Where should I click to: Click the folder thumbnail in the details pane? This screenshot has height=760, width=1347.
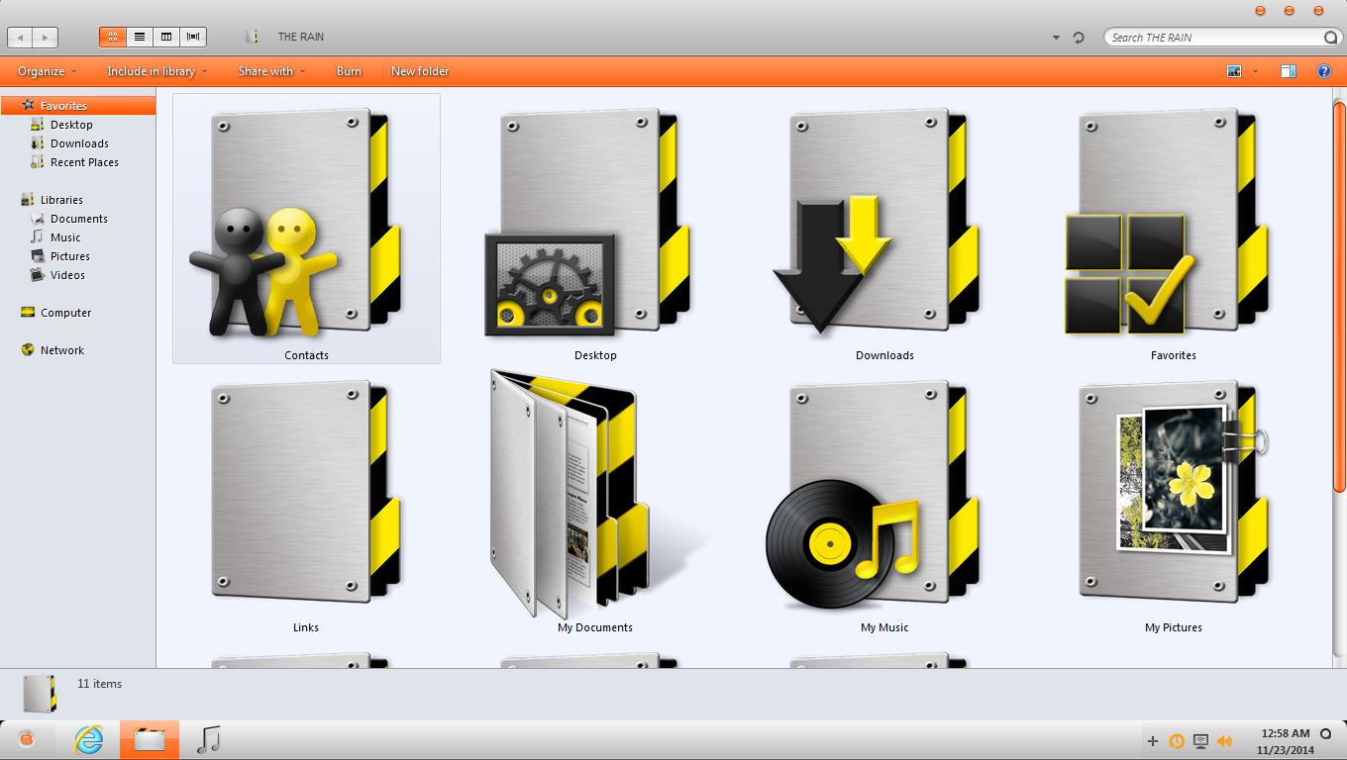40,693
